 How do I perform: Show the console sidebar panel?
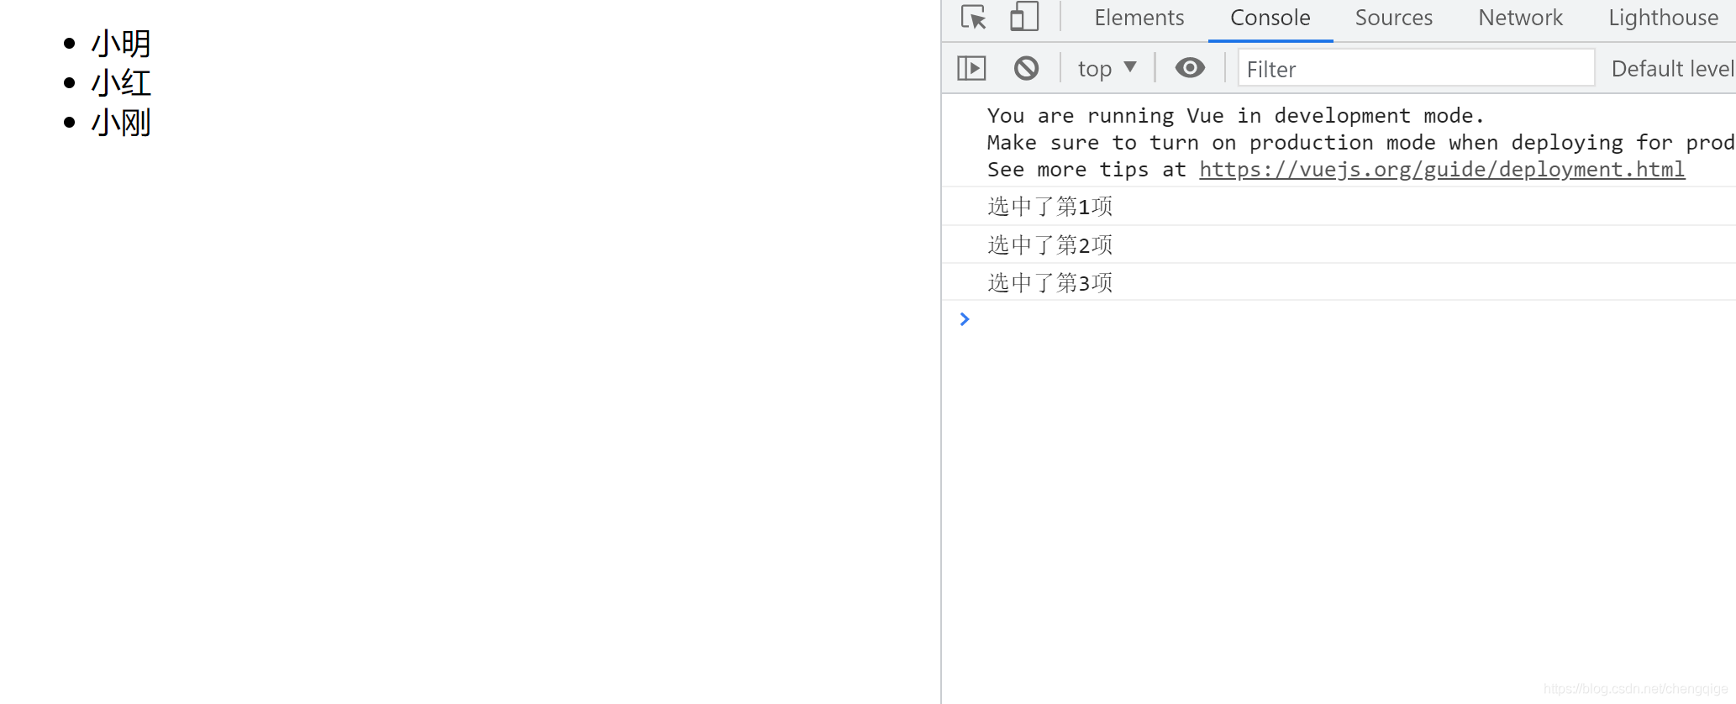tap(971, 68)
